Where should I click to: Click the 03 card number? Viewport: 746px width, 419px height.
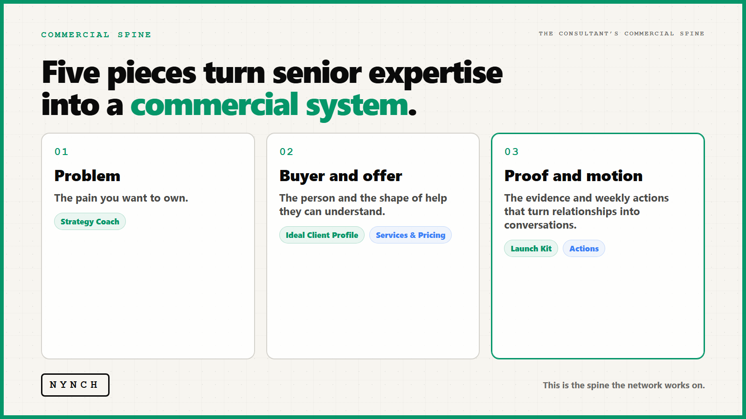[x=511, y=152]
